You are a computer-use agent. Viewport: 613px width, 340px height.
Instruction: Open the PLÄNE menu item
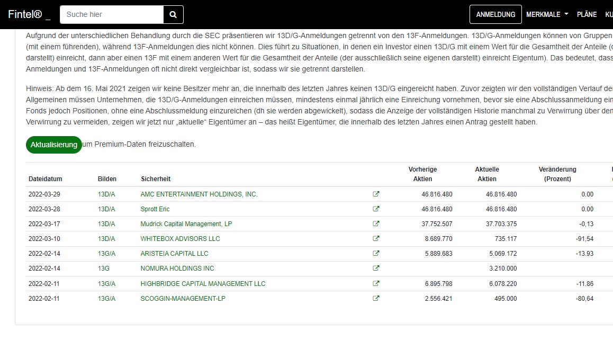coord(587,14)
